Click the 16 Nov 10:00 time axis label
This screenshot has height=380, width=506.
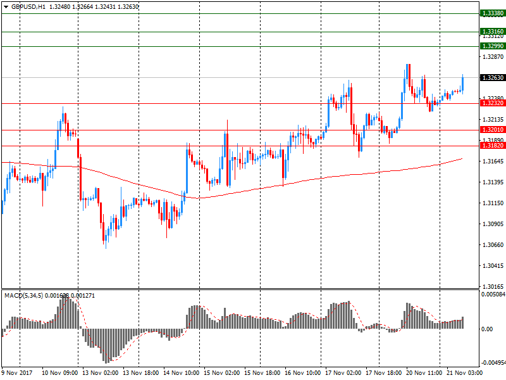pos(303,373)
